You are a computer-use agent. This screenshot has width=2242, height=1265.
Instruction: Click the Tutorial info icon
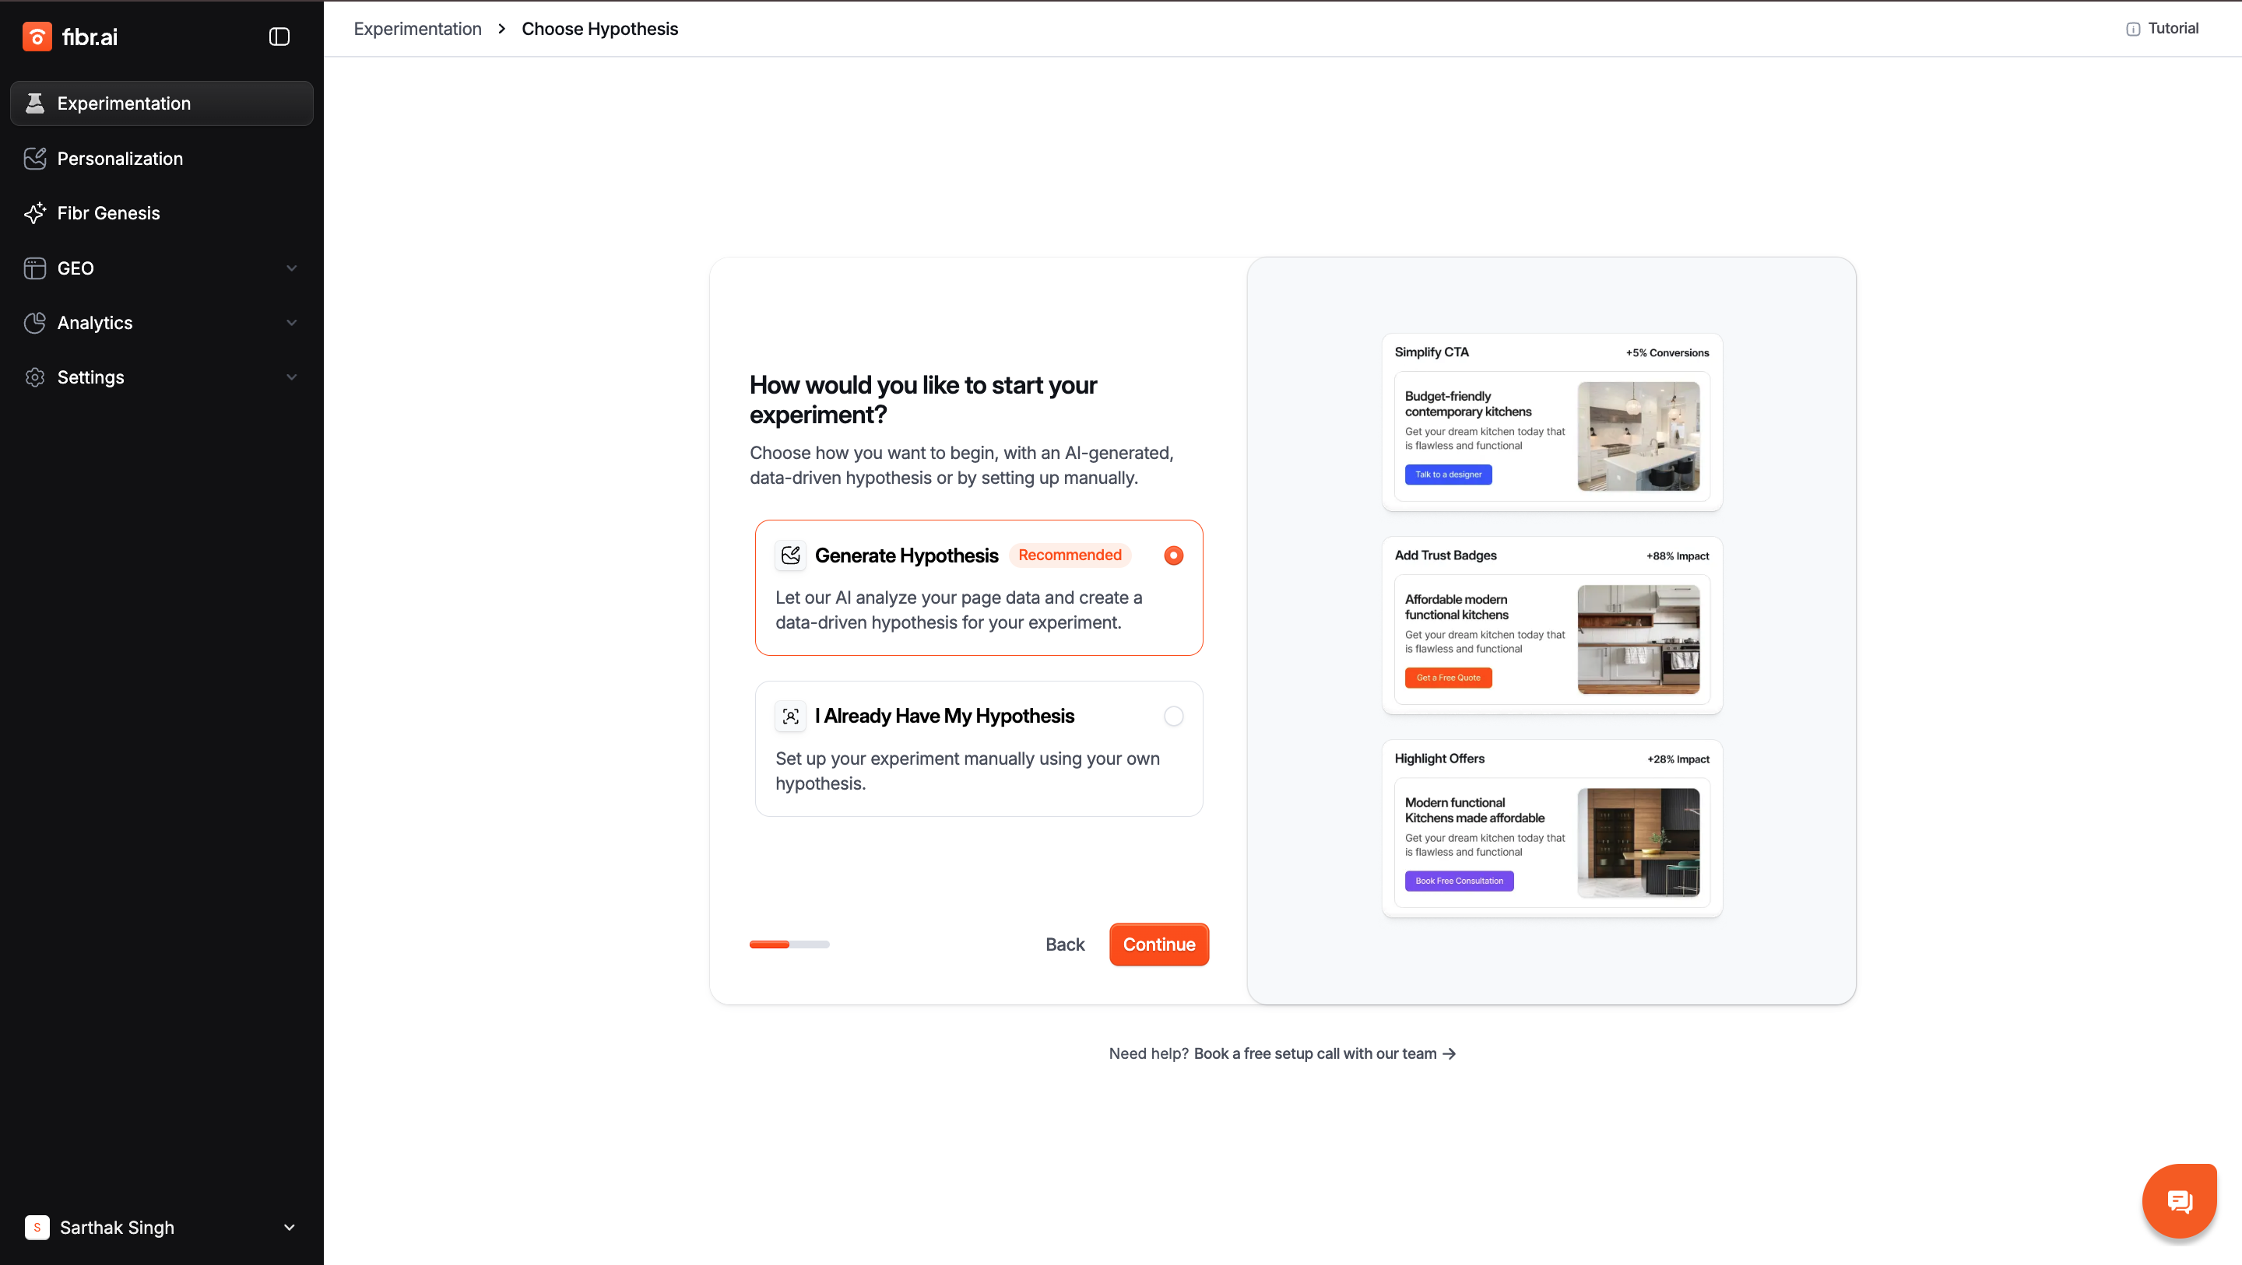point(2132,29)
